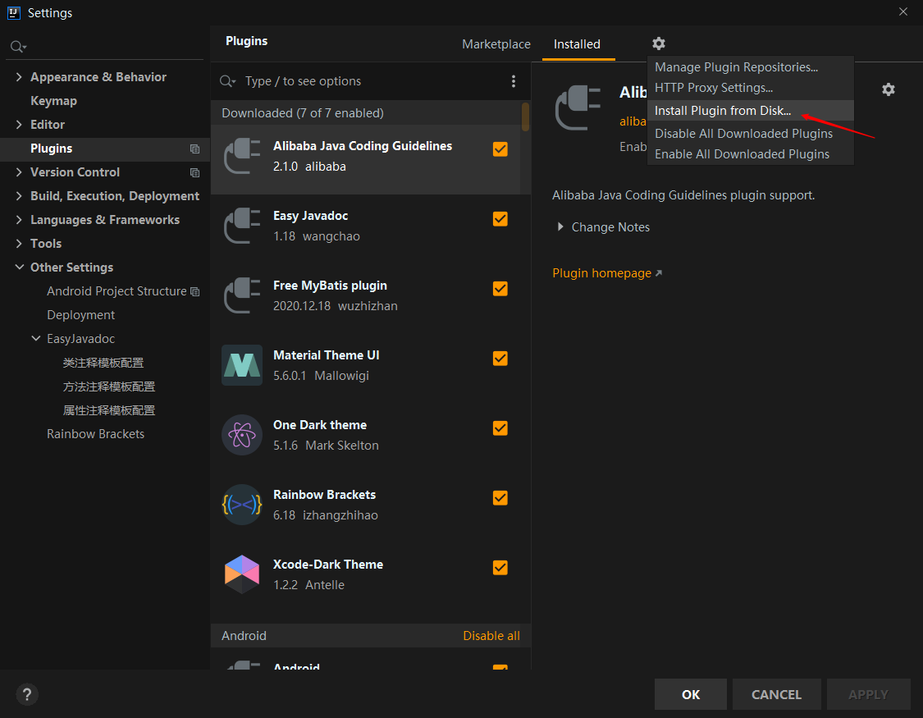The height and width of the screenshot is (718, 923).
Task: Click the Rainbow Brackets plugin icon
Action: click(x=242, y=505)
